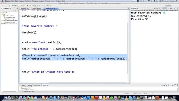Click the Remove Launch icon in Console

pos(155,8)
